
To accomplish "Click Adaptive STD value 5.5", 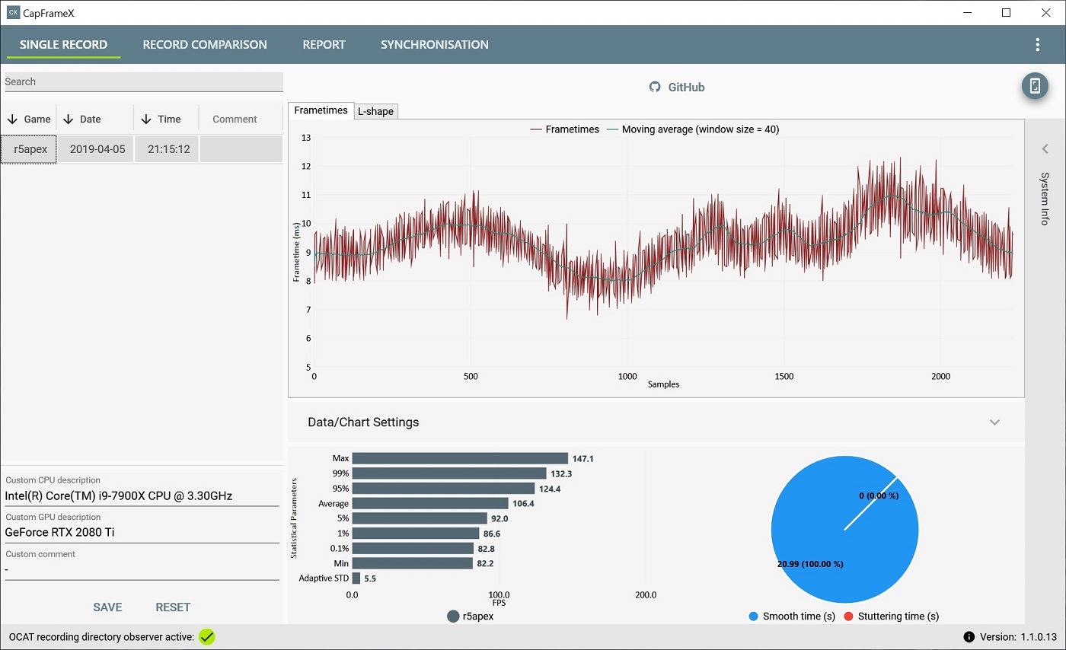I will pyautogui.click(x=370, y=578).
